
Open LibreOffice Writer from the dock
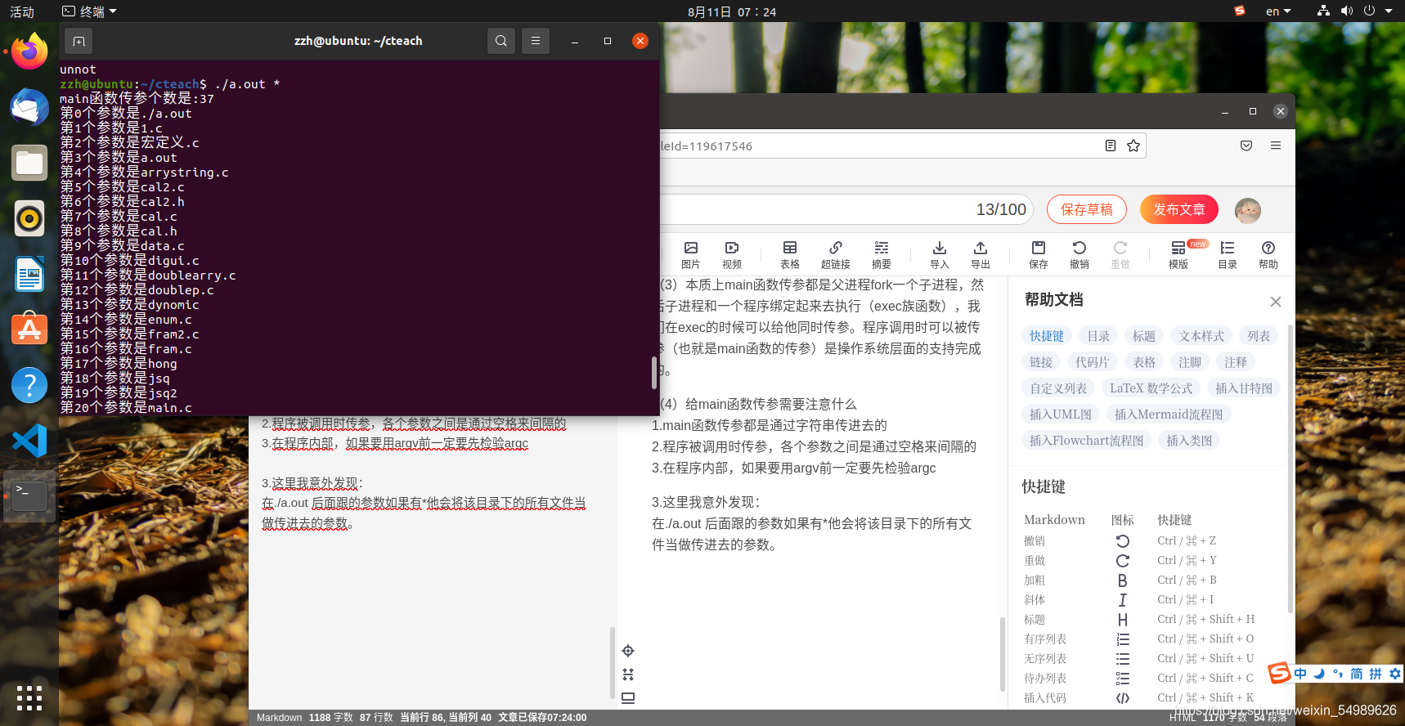[29, 274]
